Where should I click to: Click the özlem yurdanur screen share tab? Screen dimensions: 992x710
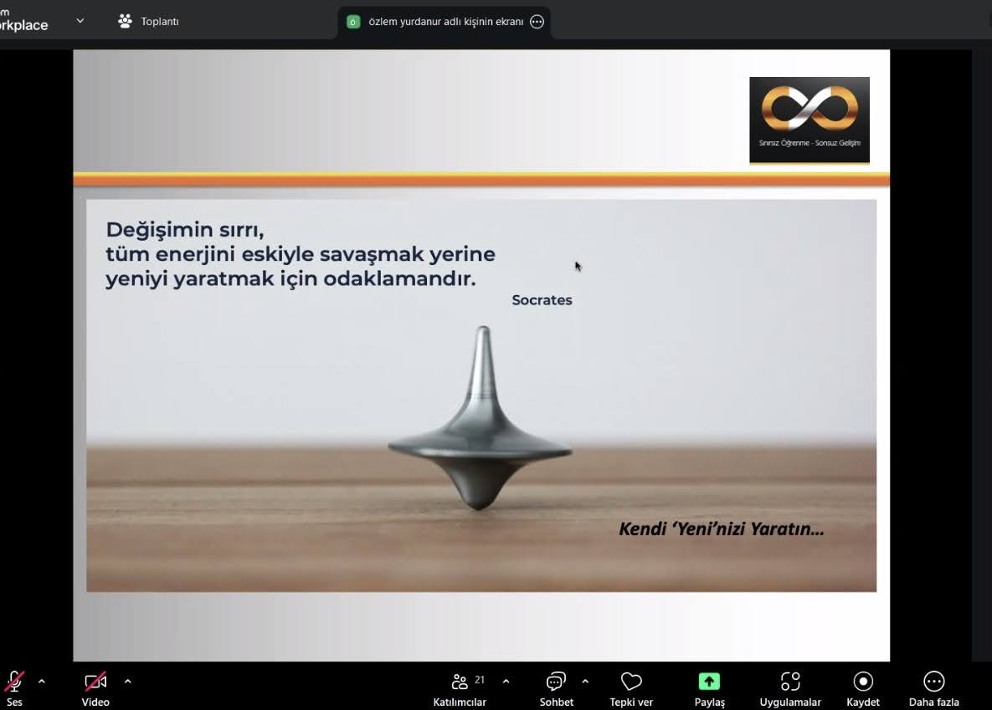click(444, 22)
